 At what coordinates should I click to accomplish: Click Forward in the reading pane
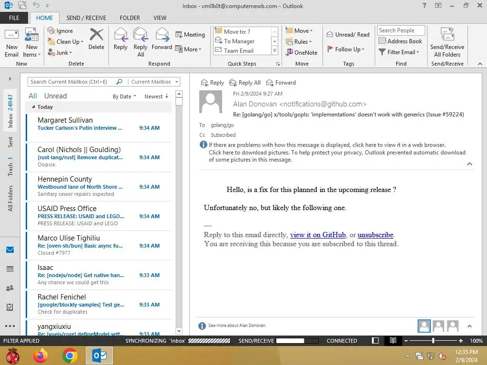(x=281, y=83)
